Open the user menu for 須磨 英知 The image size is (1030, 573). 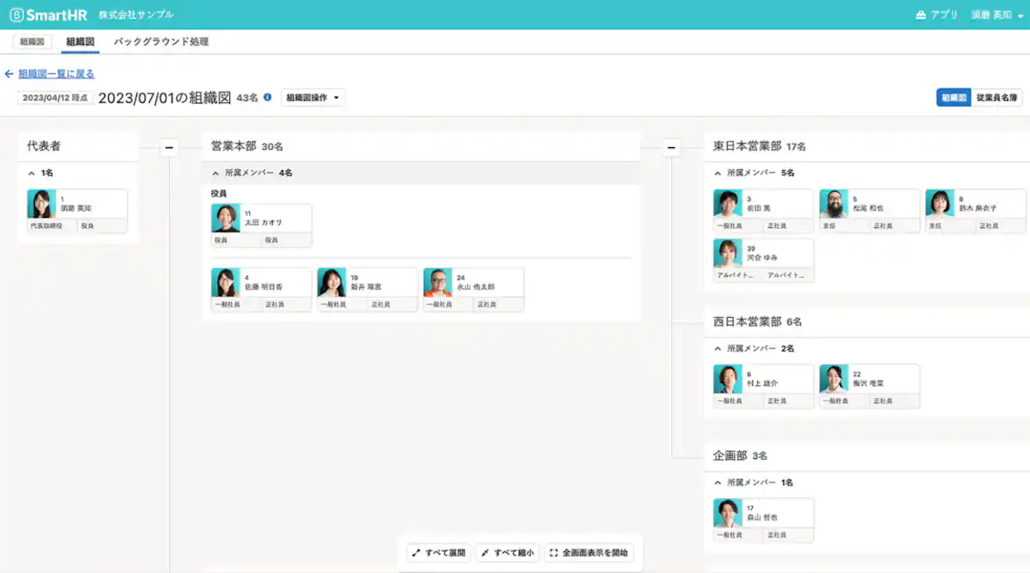coord(993,14)
